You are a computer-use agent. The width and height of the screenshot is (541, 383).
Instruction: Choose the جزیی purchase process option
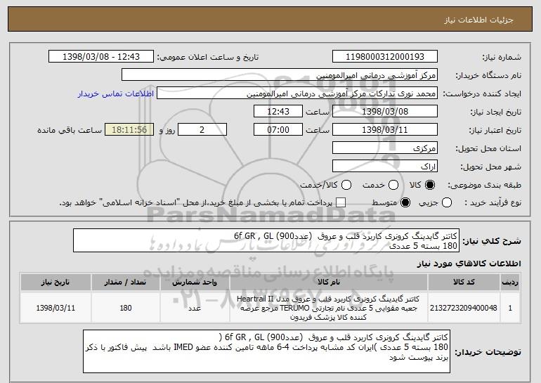tap(446, 203)
